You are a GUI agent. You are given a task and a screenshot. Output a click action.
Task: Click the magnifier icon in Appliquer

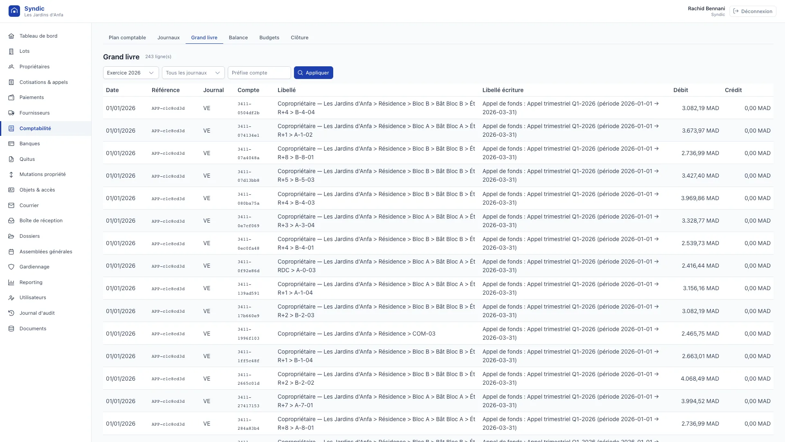[301, 73]
